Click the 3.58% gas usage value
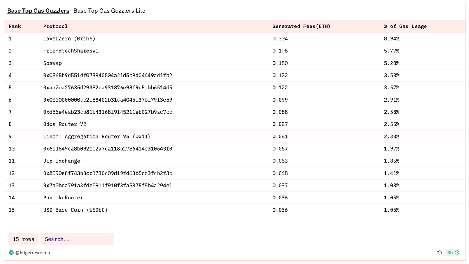The height and width of the screenshot is (264, 469). click(392, 75)
